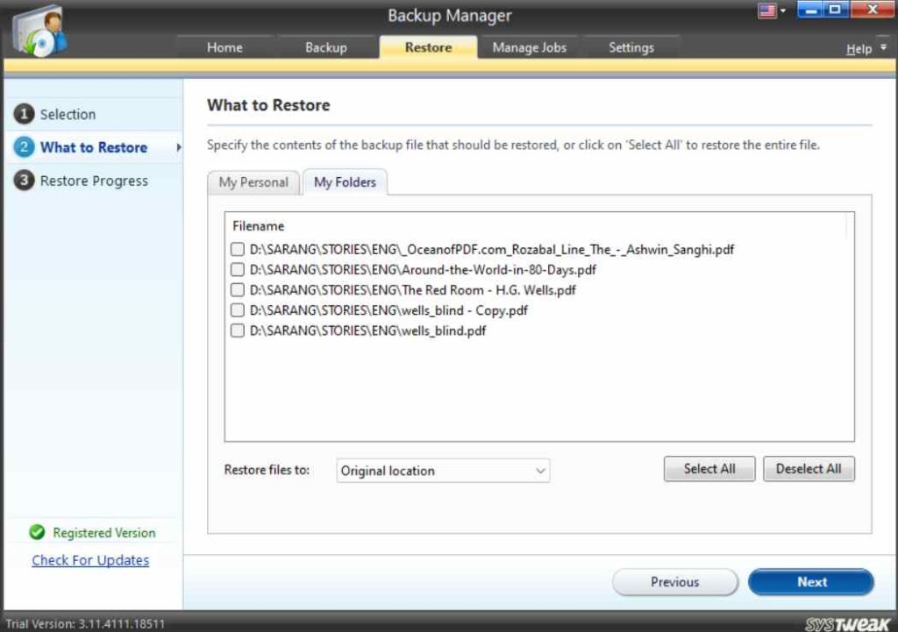Viewport: 898px width, 632px height.
Task: Maximize the Backup Manager window
Action: tap(836, 9)
